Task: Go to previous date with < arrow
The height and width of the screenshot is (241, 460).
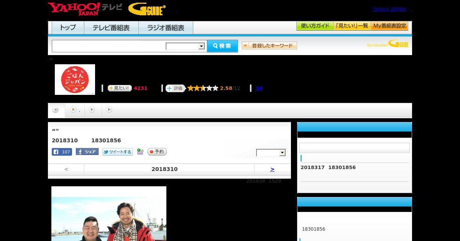Action: (66, 169)
